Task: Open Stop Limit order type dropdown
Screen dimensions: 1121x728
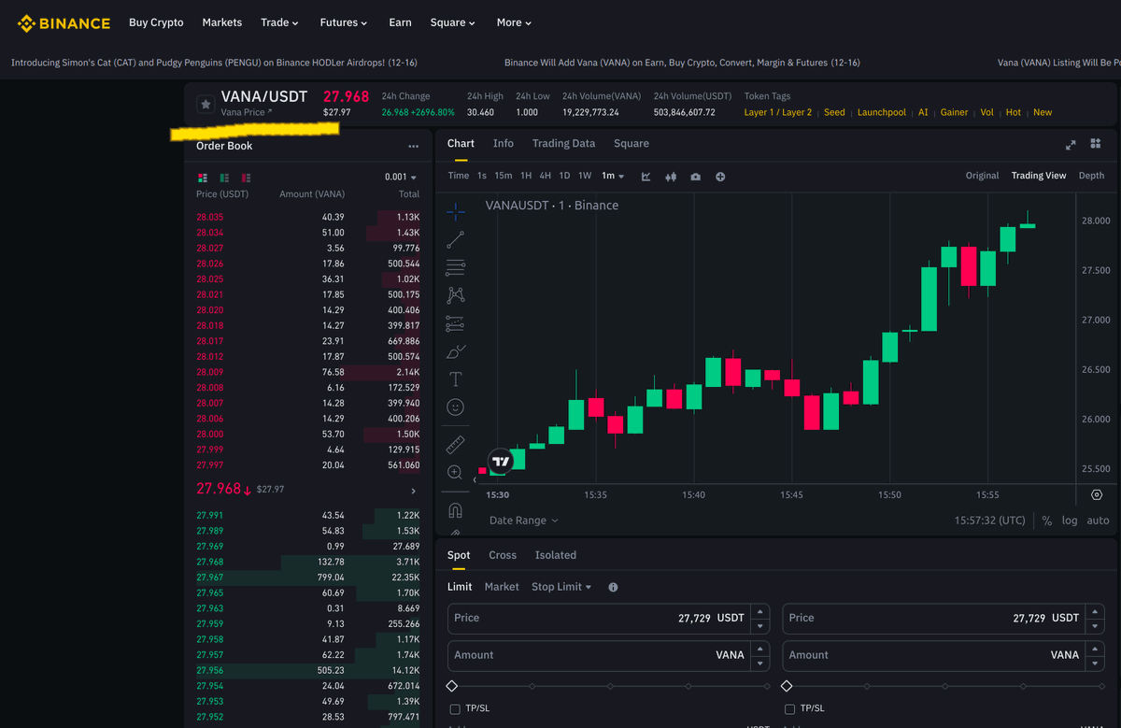Action: tap(561, 587)
